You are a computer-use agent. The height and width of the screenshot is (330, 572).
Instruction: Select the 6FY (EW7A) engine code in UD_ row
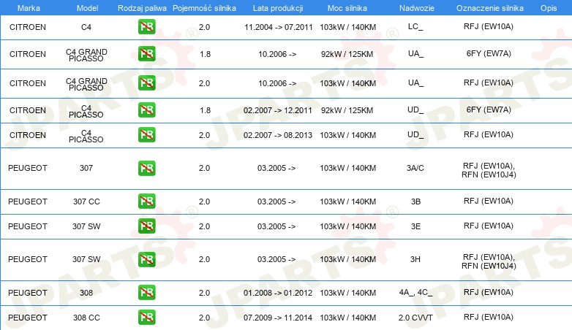(x=489, y=110)
